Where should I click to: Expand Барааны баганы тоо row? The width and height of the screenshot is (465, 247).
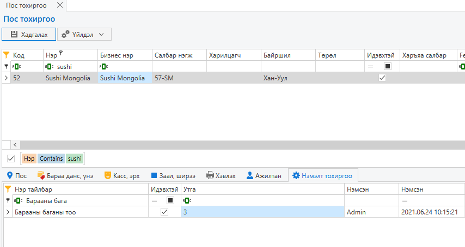(8, 212)
